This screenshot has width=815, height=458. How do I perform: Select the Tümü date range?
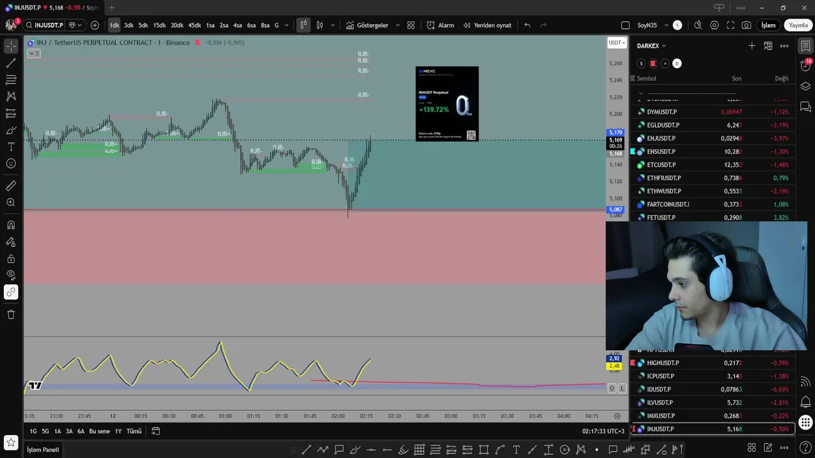tap(134, 431)
